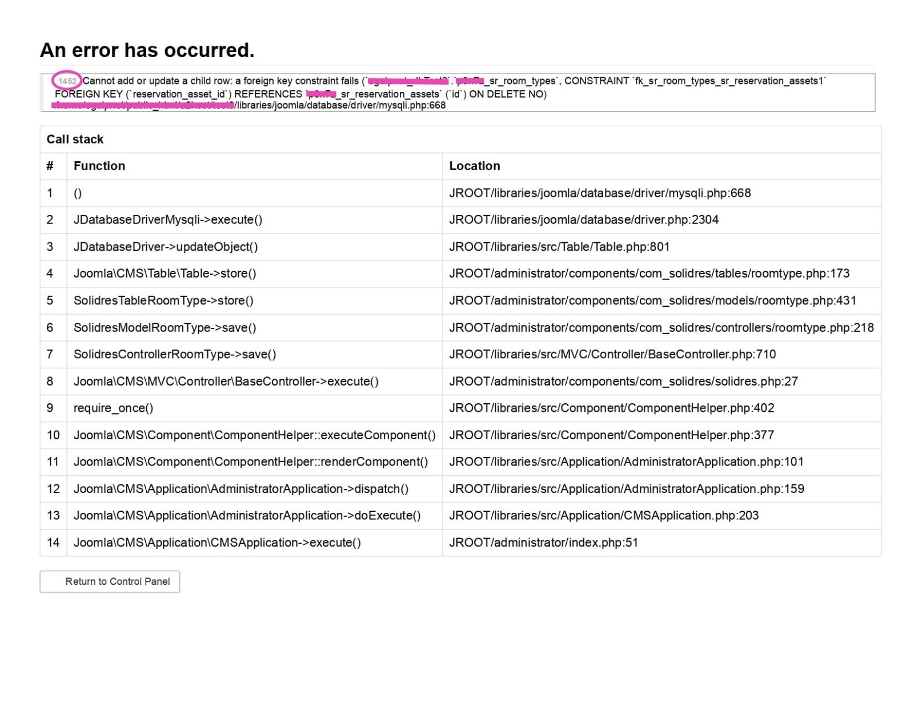Image resolution: width=914 pixels, height=706 pixels.
Task: Click the SolidresControllerRoomType->save() entry
Action: [x=175, y=354]
